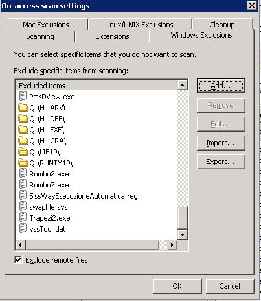The width and height of the screenshot is (261, 301).
Task: Select the Rombo2.exe file icon
Action: 23,173
